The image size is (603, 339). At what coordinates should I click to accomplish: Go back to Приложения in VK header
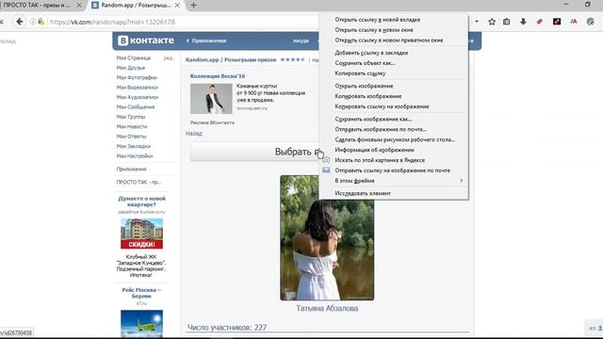click(x=206, y=40)
